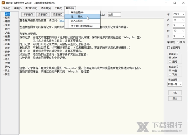Open the 奇门知识(L) menu
188x135 pixels.
31,8
